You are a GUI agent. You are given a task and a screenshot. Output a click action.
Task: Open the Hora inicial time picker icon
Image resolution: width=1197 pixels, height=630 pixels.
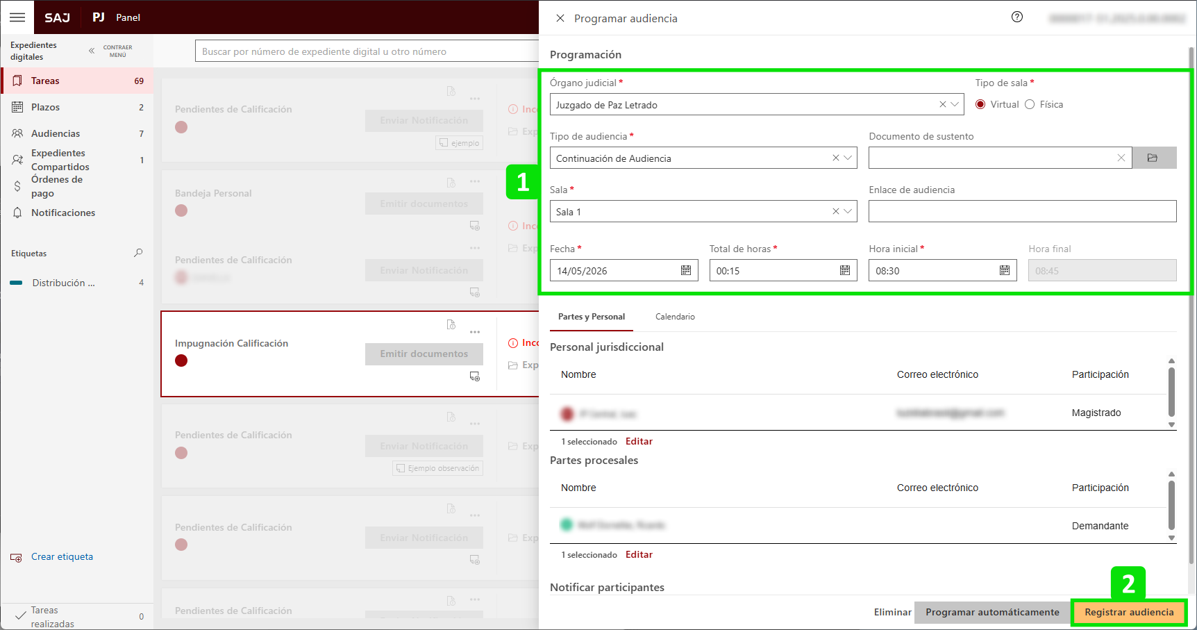click(1004, 270)
